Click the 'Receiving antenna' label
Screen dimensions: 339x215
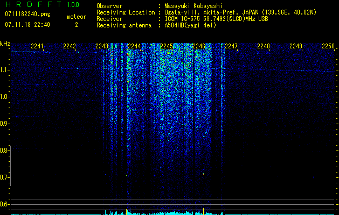(124, 25)
